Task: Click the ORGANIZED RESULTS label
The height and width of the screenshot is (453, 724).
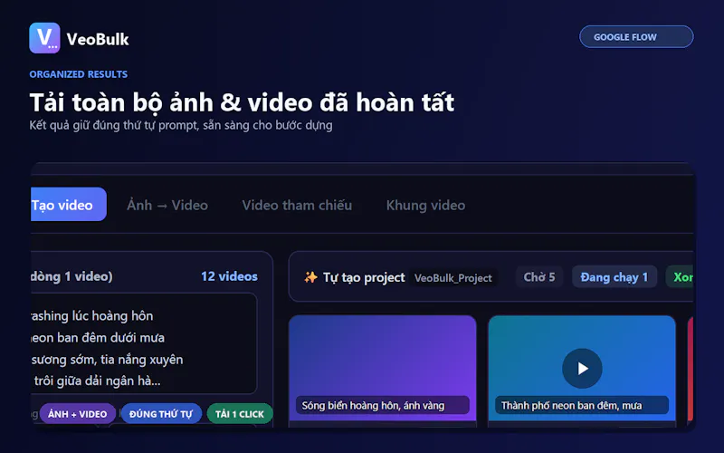Action: (79, 74)
